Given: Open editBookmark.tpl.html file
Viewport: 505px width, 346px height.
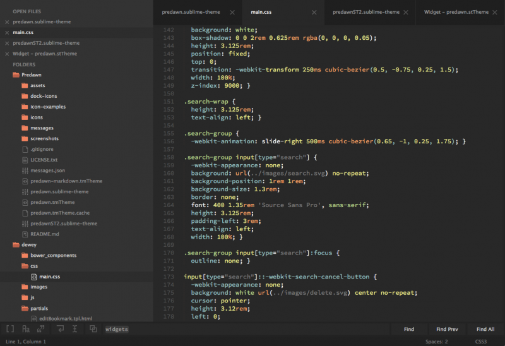Looking at the screenshot, I should pyautogui.click(x=66, y=319).
